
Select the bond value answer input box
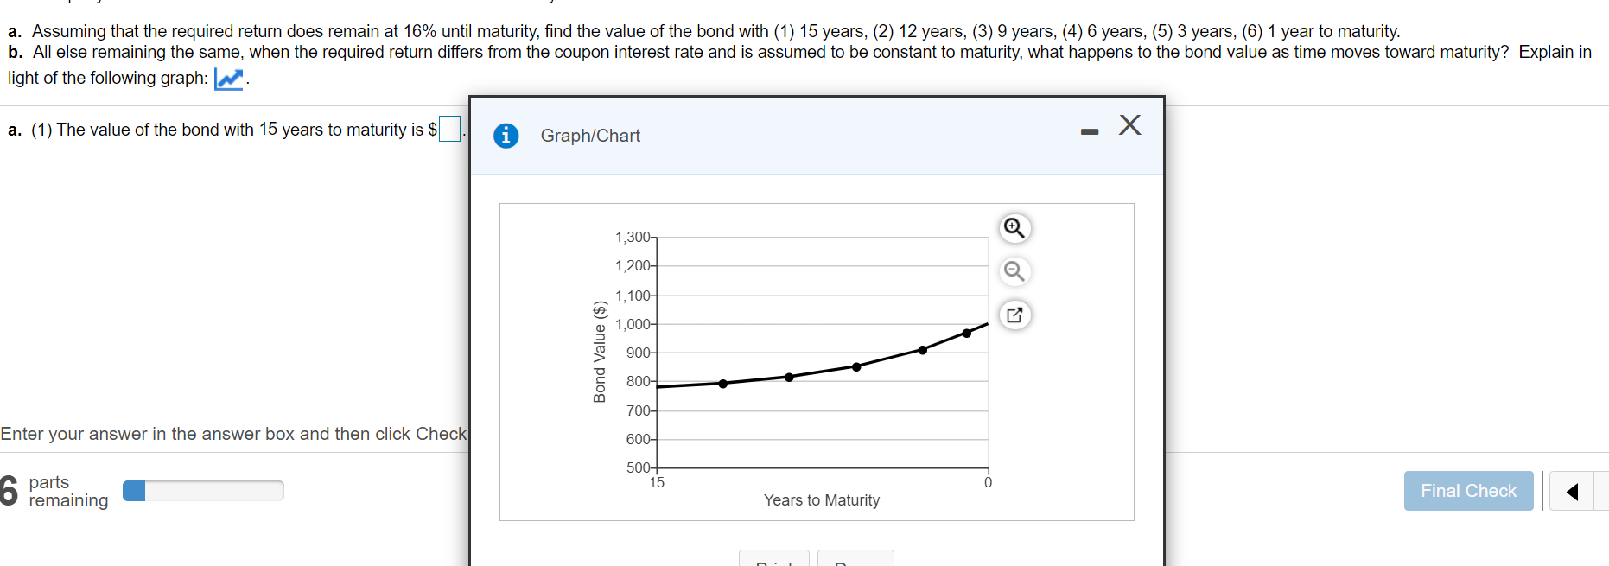click(448, 129)
